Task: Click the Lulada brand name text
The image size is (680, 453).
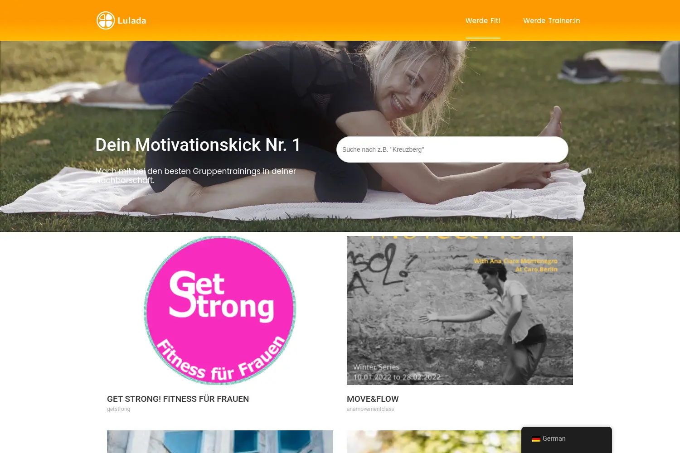Action: [x=132, y=20]
